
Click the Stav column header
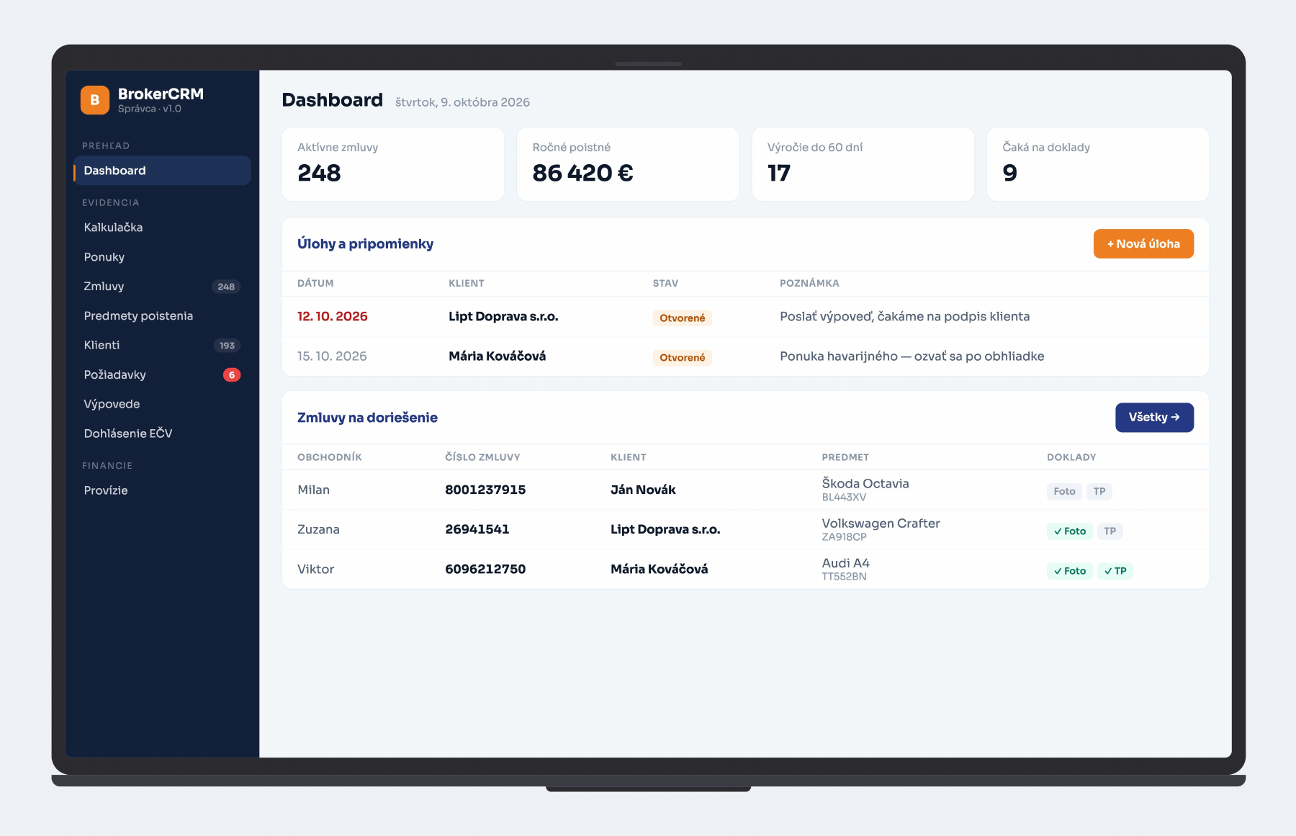[x=665, y=284]
